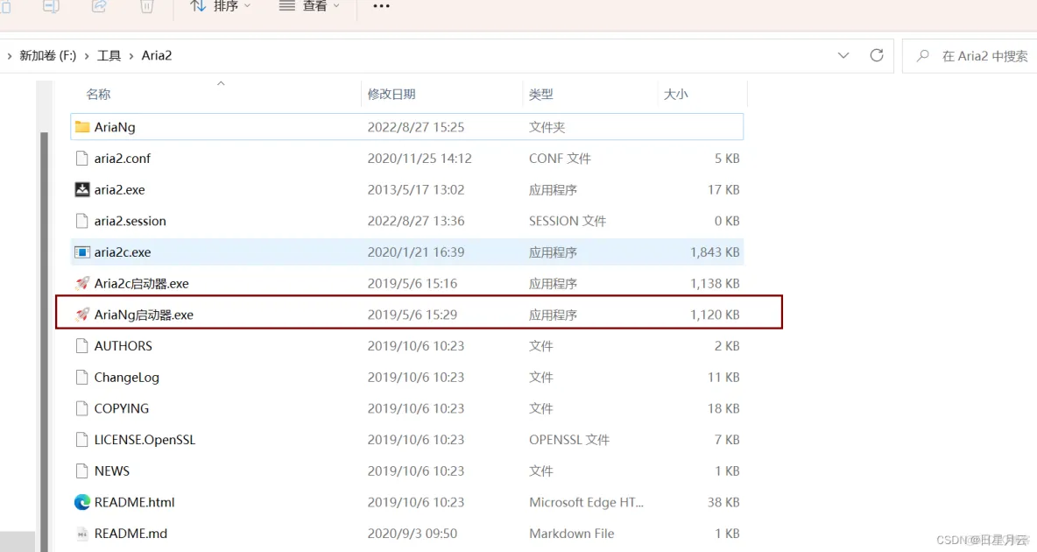
Task: Click the OPENSSL 文件 type cell
Action: pyautogui.click(x=568, y=440)
